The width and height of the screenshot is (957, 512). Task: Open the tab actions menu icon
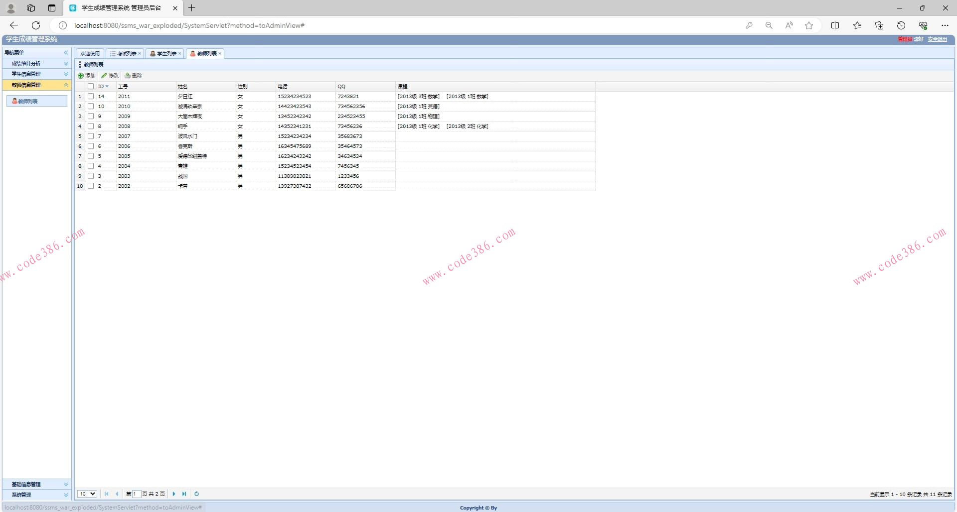tap(52, 8)
